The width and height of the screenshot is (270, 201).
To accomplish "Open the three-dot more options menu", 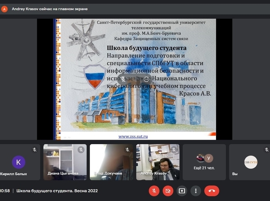I will point(196,191).
